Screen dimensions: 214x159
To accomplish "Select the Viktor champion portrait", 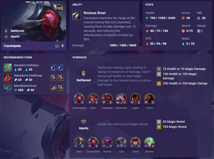I will (149, 99).
